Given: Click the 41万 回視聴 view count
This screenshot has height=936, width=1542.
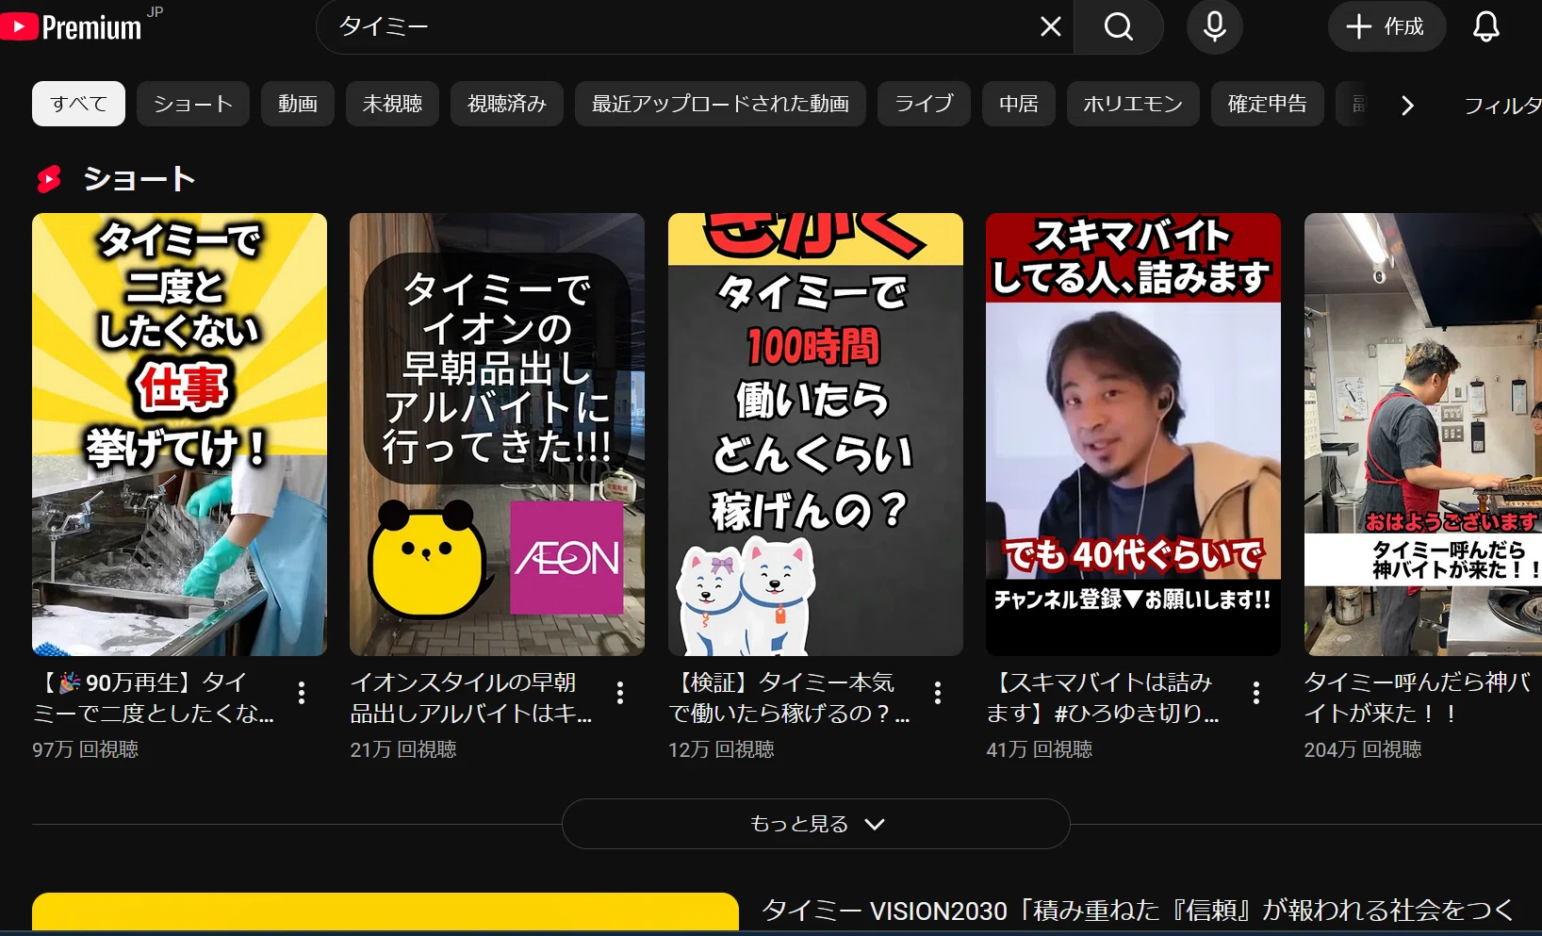Looking at the screenshot, I should [x=1040, y=749].
